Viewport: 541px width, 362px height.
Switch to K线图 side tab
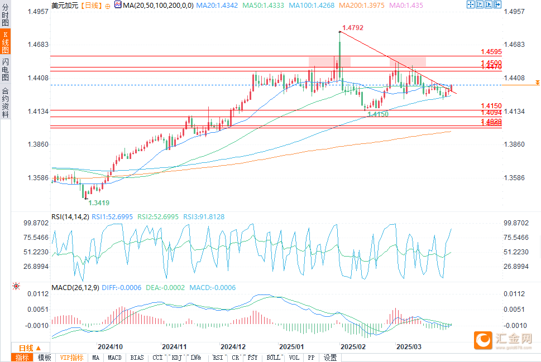[5, 42]
